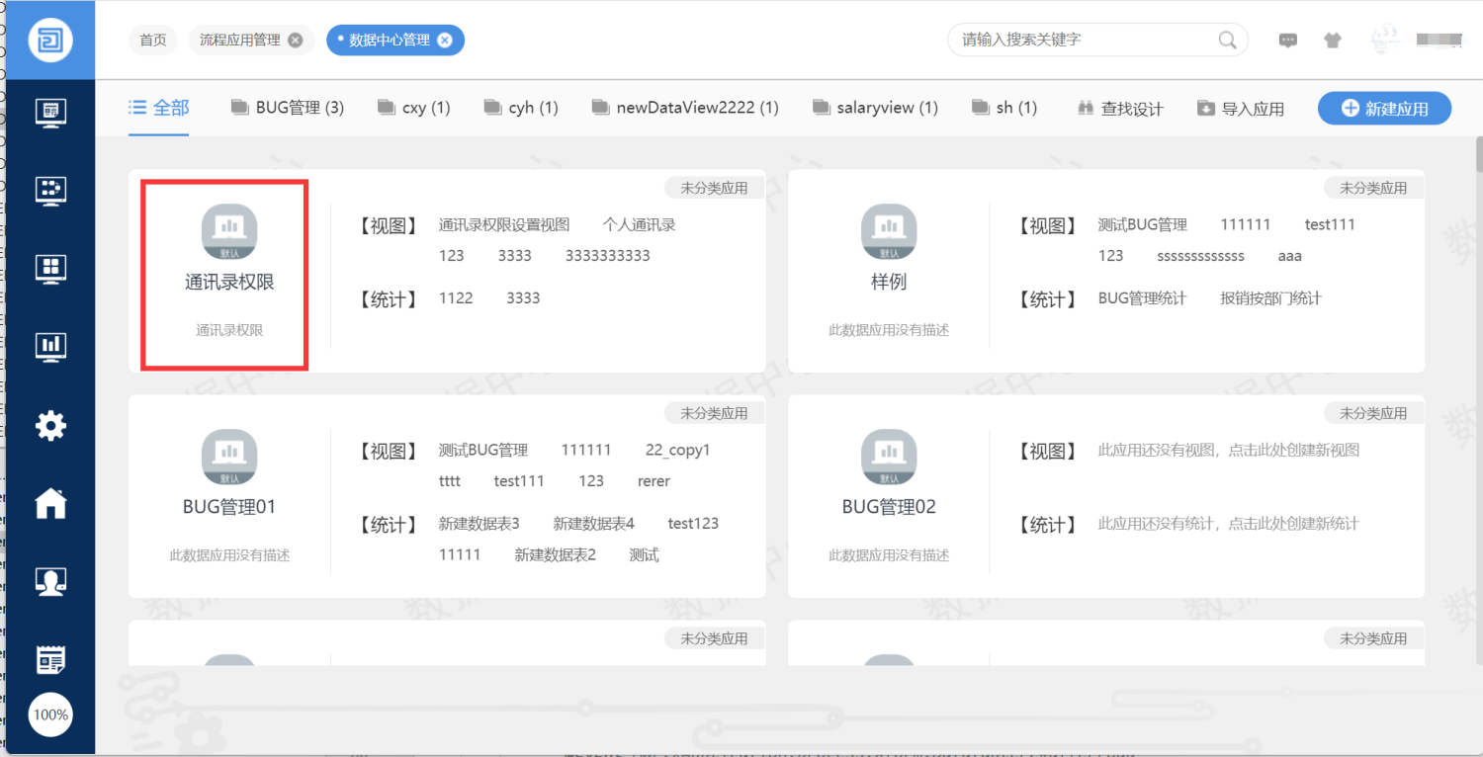Screen dimensions: 1483x757
Task: Click 导入应用 to import an application
Action: 1241,109
